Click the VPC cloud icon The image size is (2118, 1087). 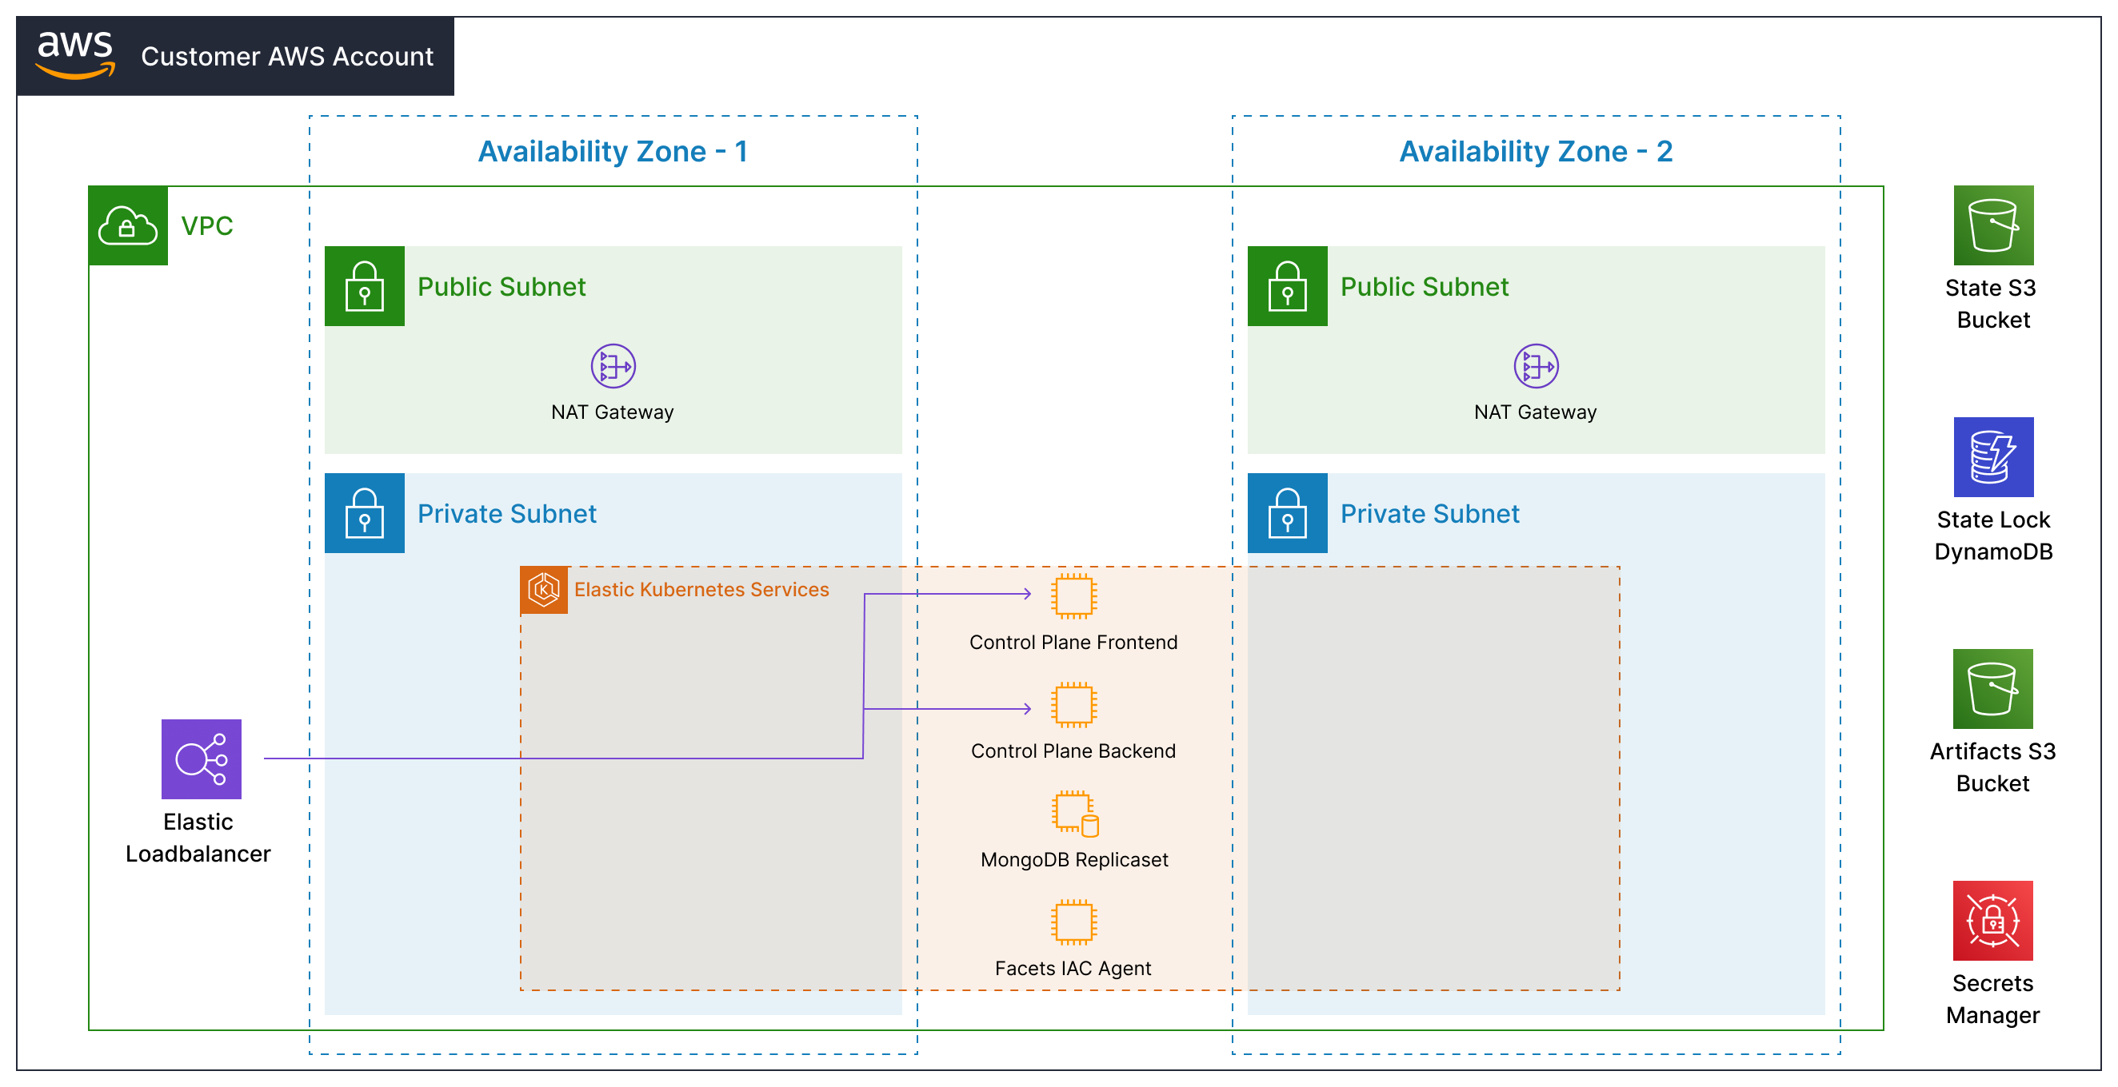pos(127,226)
